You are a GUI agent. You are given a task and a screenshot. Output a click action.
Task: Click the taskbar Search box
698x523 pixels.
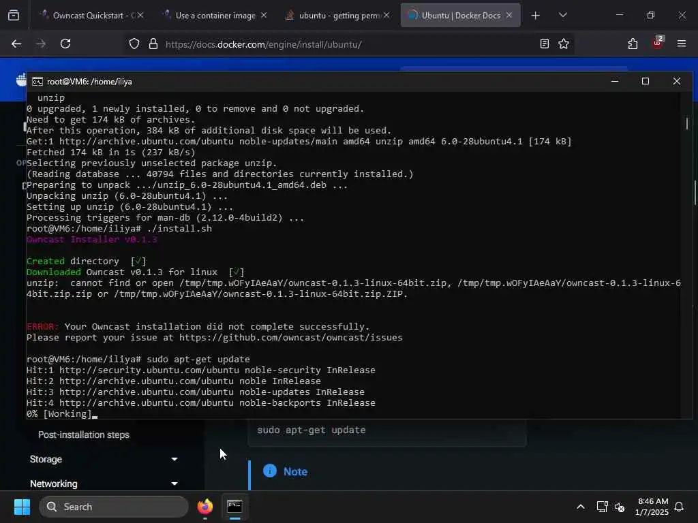point(114,507)
